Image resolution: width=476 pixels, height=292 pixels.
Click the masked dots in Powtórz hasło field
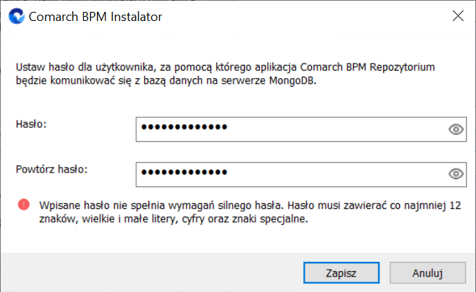click(x=185, y=172)
